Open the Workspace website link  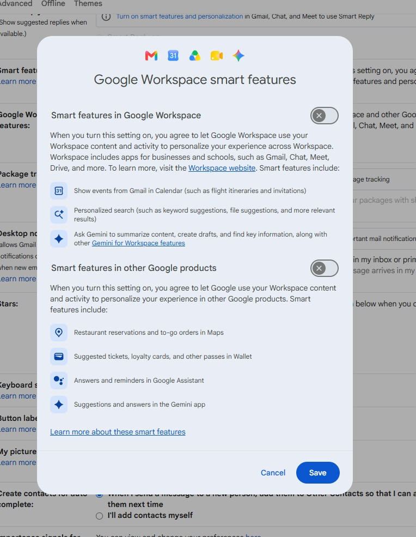pos(222,168)
